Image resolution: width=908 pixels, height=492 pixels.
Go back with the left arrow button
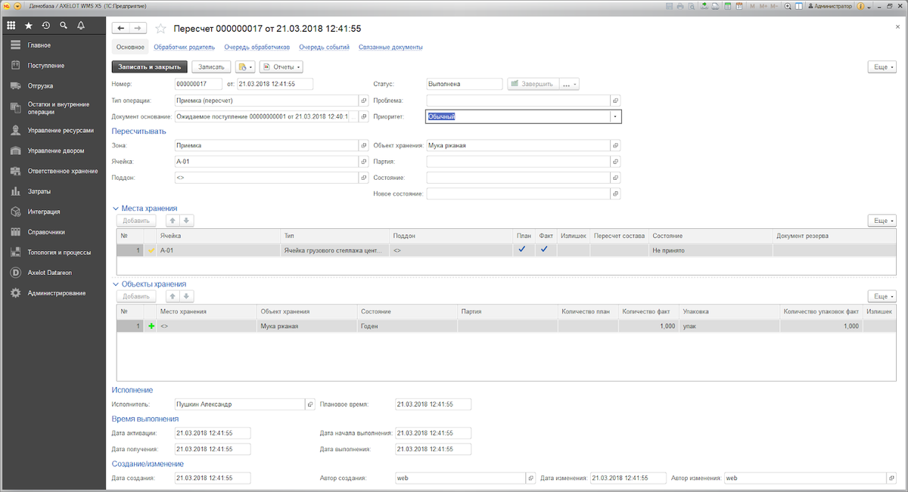pos(120,28)
